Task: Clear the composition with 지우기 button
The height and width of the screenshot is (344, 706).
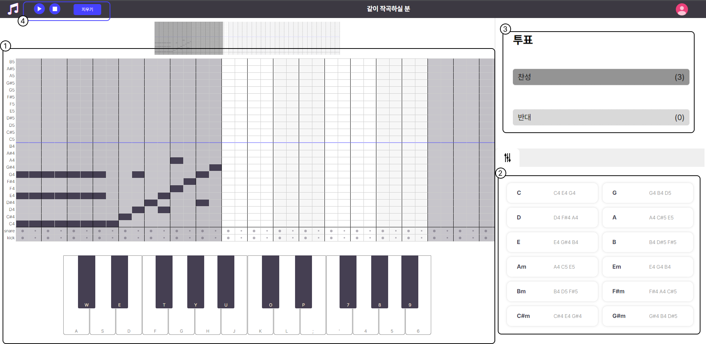Action: click(87, 10)
